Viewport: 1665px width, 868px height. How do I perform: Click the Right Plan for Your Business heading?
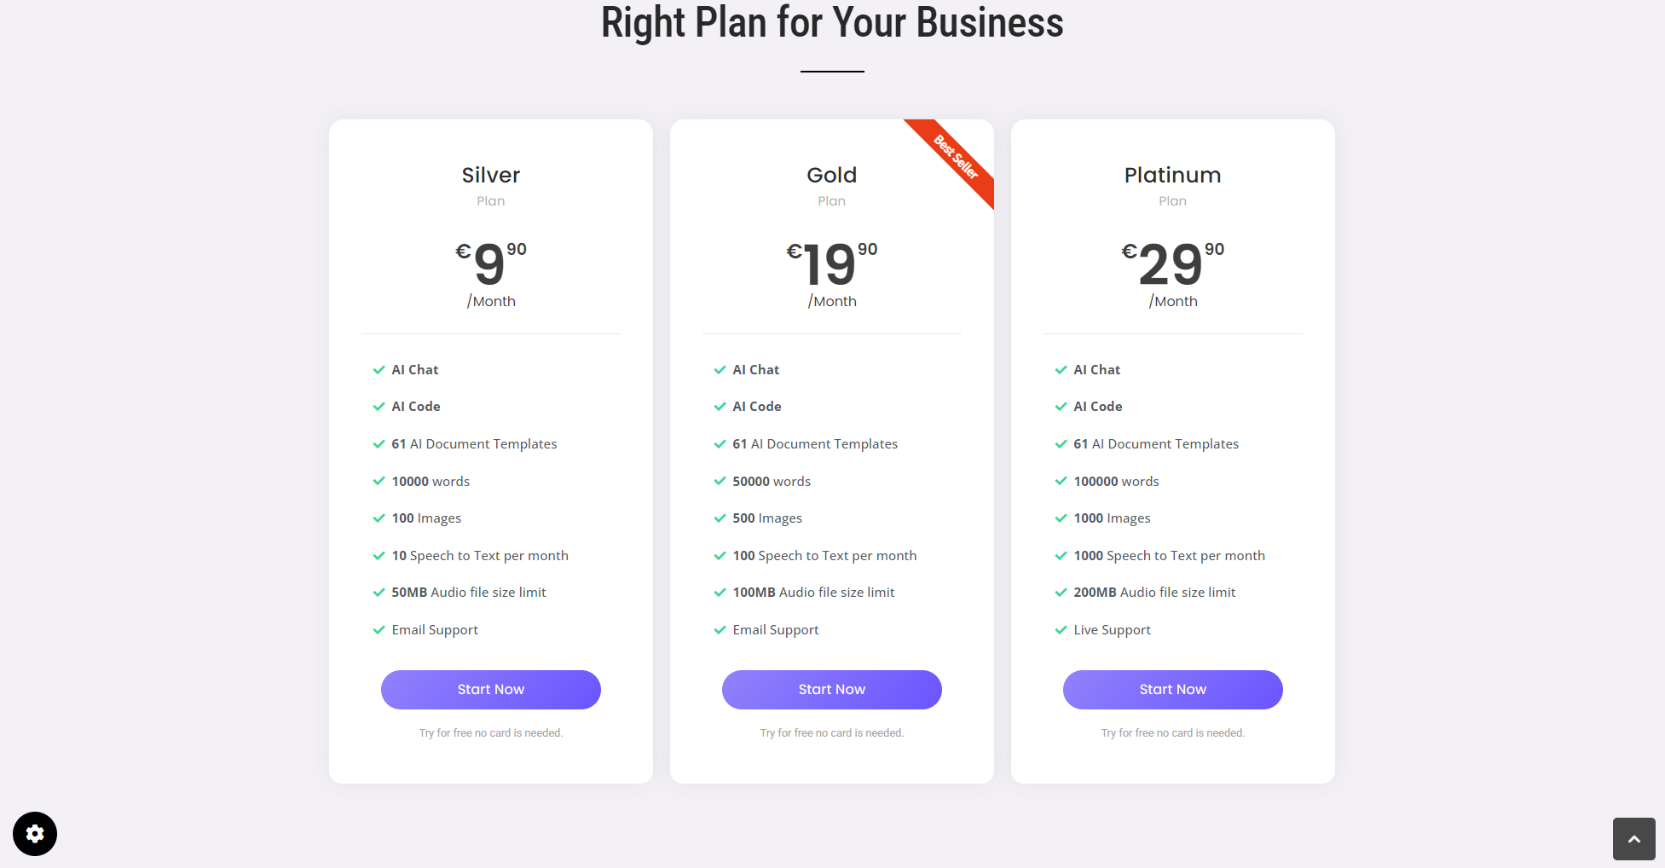pos(832,23)
